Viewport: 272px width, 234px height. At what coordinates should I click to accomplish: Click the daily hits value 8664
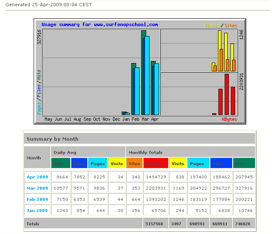coord(62,177)
